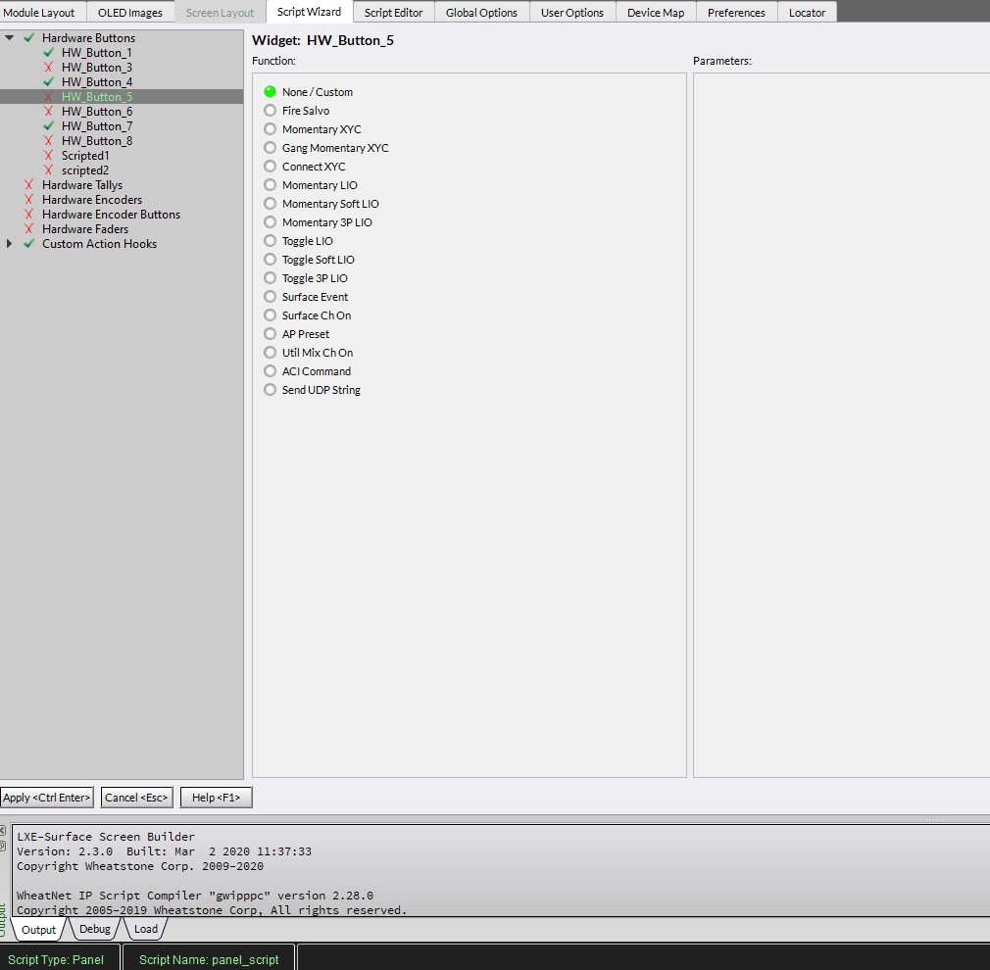Expand the Custom Action Hooks tree node
This screenshot has height=970, width=990.
coord(10,244)
